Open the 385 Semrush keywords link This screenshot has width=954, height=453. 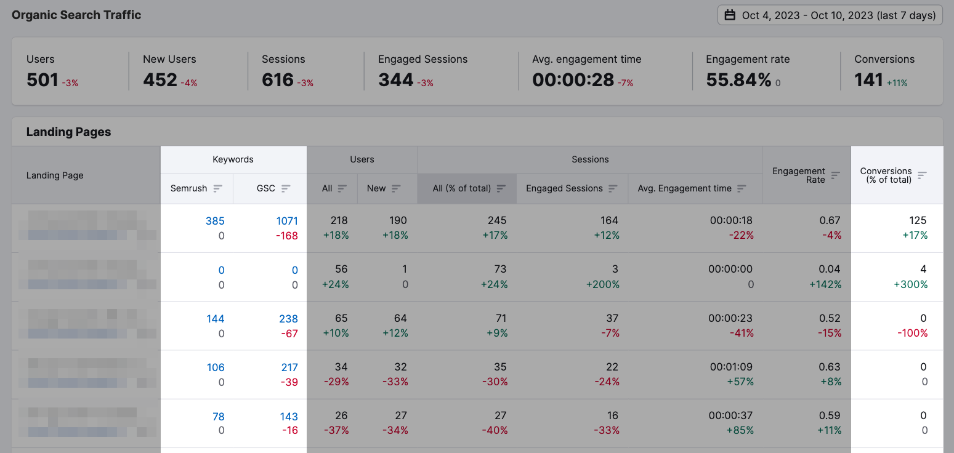coord(216,220)
